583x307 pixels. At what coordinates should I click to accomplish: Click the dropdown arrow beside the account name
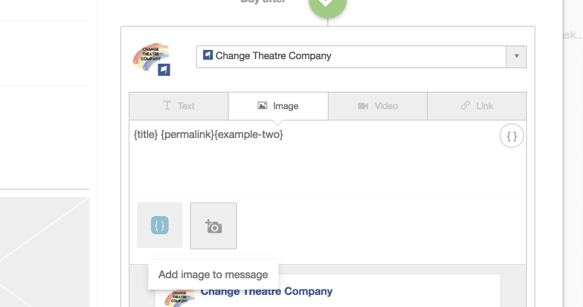(x=516, y=56)
